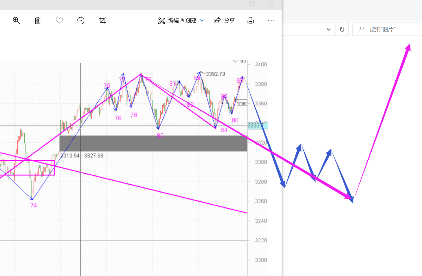422x276 pixels.
Task: Print the image using the printer icon
Action: pyautogui.click(x=250, y=21)
